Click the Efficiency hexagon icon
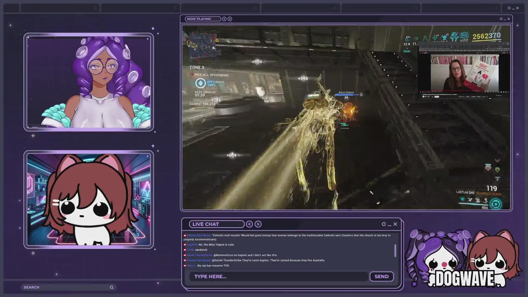The image size is (528, 297). pyautogui.click(x=200, y=83)
